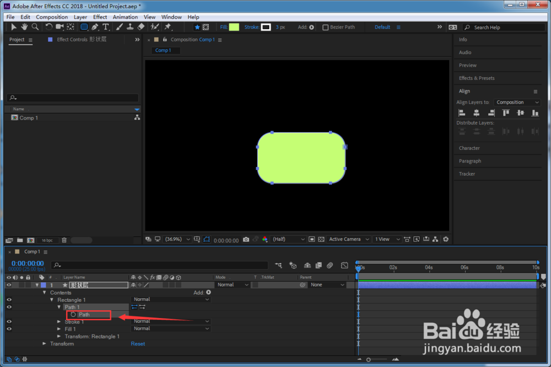This screenshot has width=551, height=367.
Task: Select the Rectangle shape tool
Action: tap(84, 26)
